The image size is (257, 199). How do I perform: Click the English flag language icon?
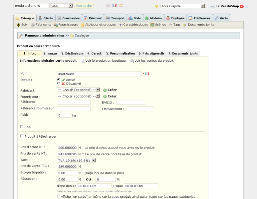(x=108, y=5)
